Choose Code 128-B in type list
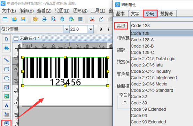 162,46
